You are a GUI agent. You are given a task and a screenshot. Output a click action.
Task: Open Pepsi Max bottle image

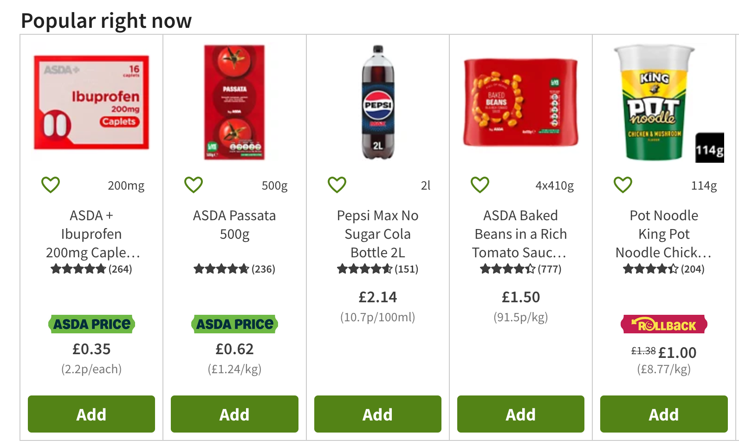378,102
